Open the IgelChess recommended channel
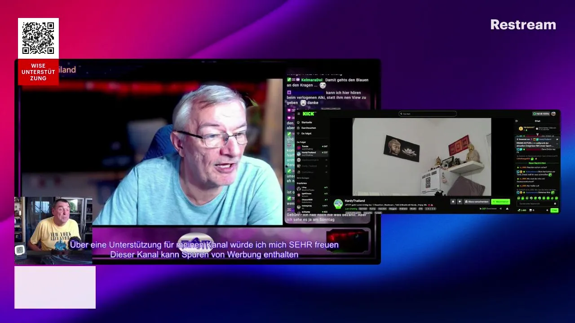Image resolution: width=575 pixels, height=323 pixels. (312, 194)
